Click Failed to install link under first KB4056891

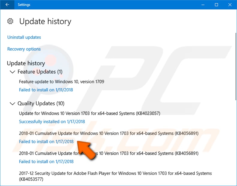tap(46, 142)
